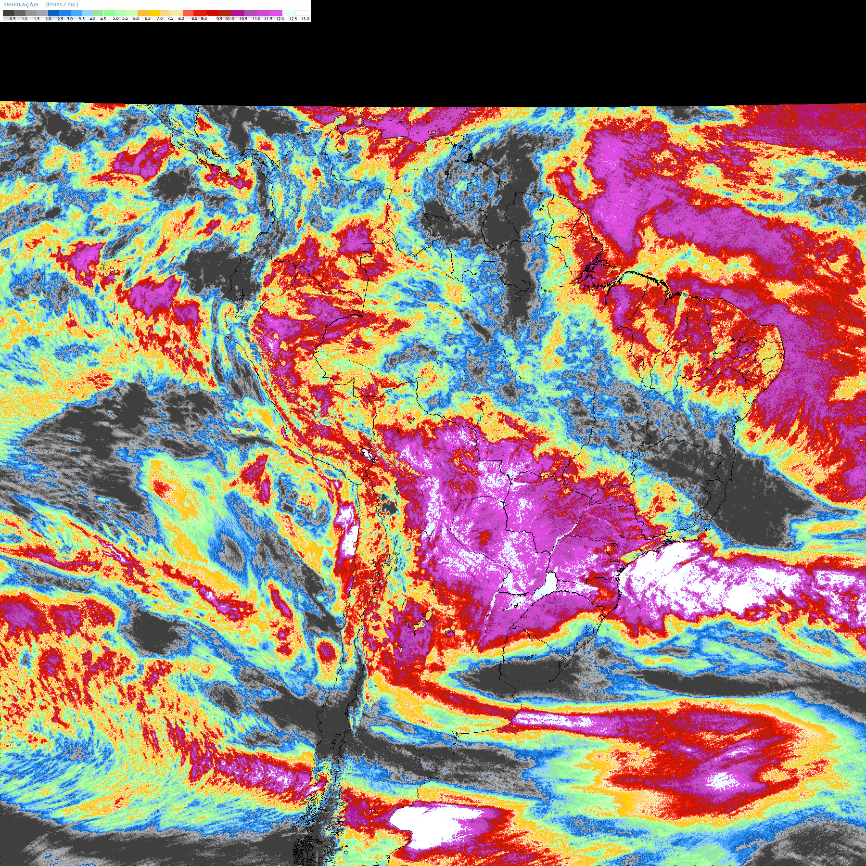Select the yellow swatch above 7.0
This screenshot has width=866, height=866.
[154, 13]
